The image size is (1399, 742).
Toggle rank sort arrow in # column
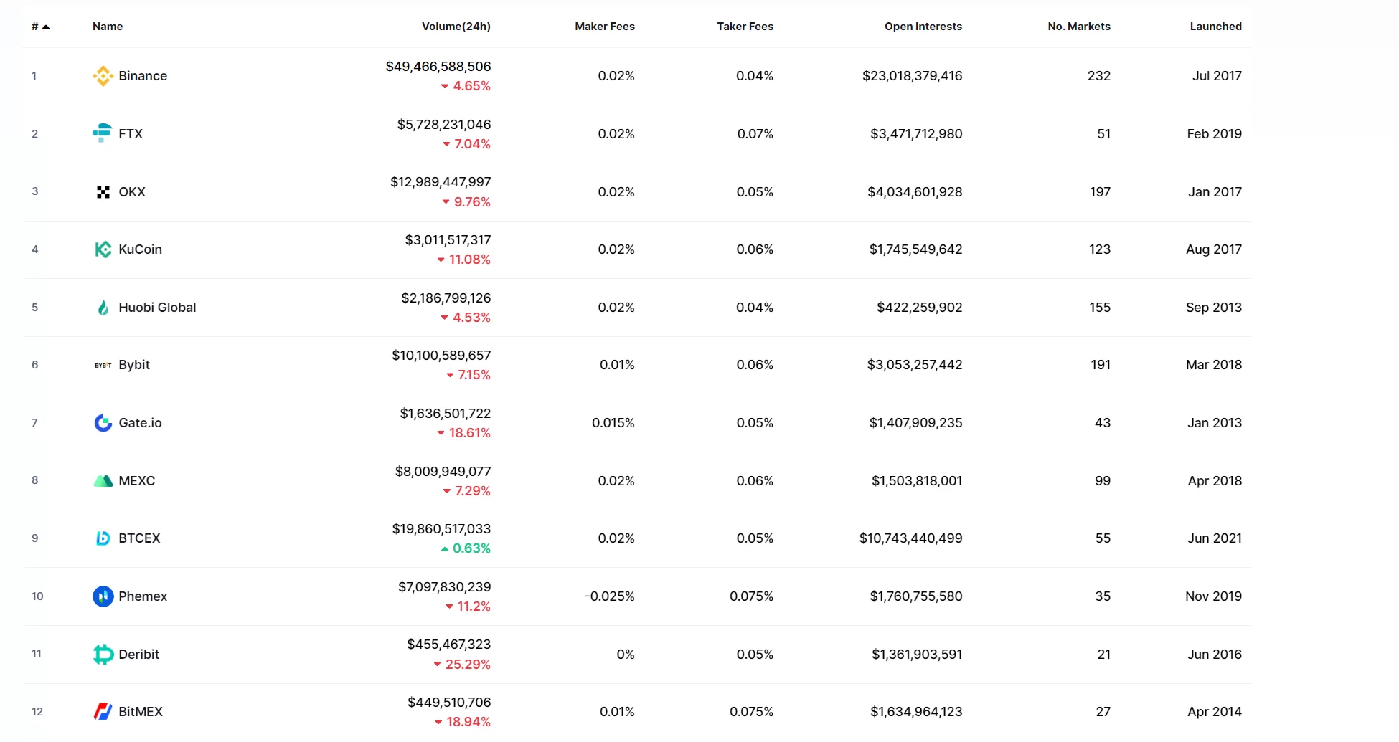click(46, 27)
